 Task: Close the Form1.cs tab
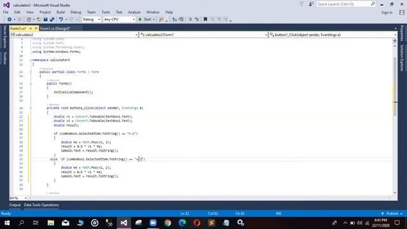36,28
